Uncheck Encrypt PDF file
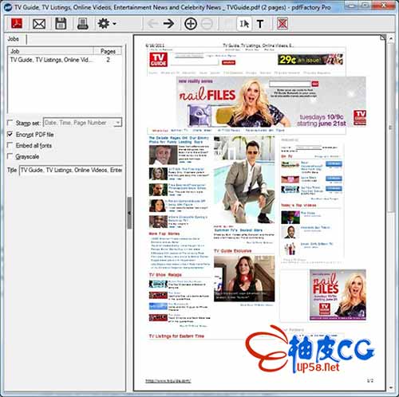Viewport: 399px width, 397px height. tap(10, 134)
